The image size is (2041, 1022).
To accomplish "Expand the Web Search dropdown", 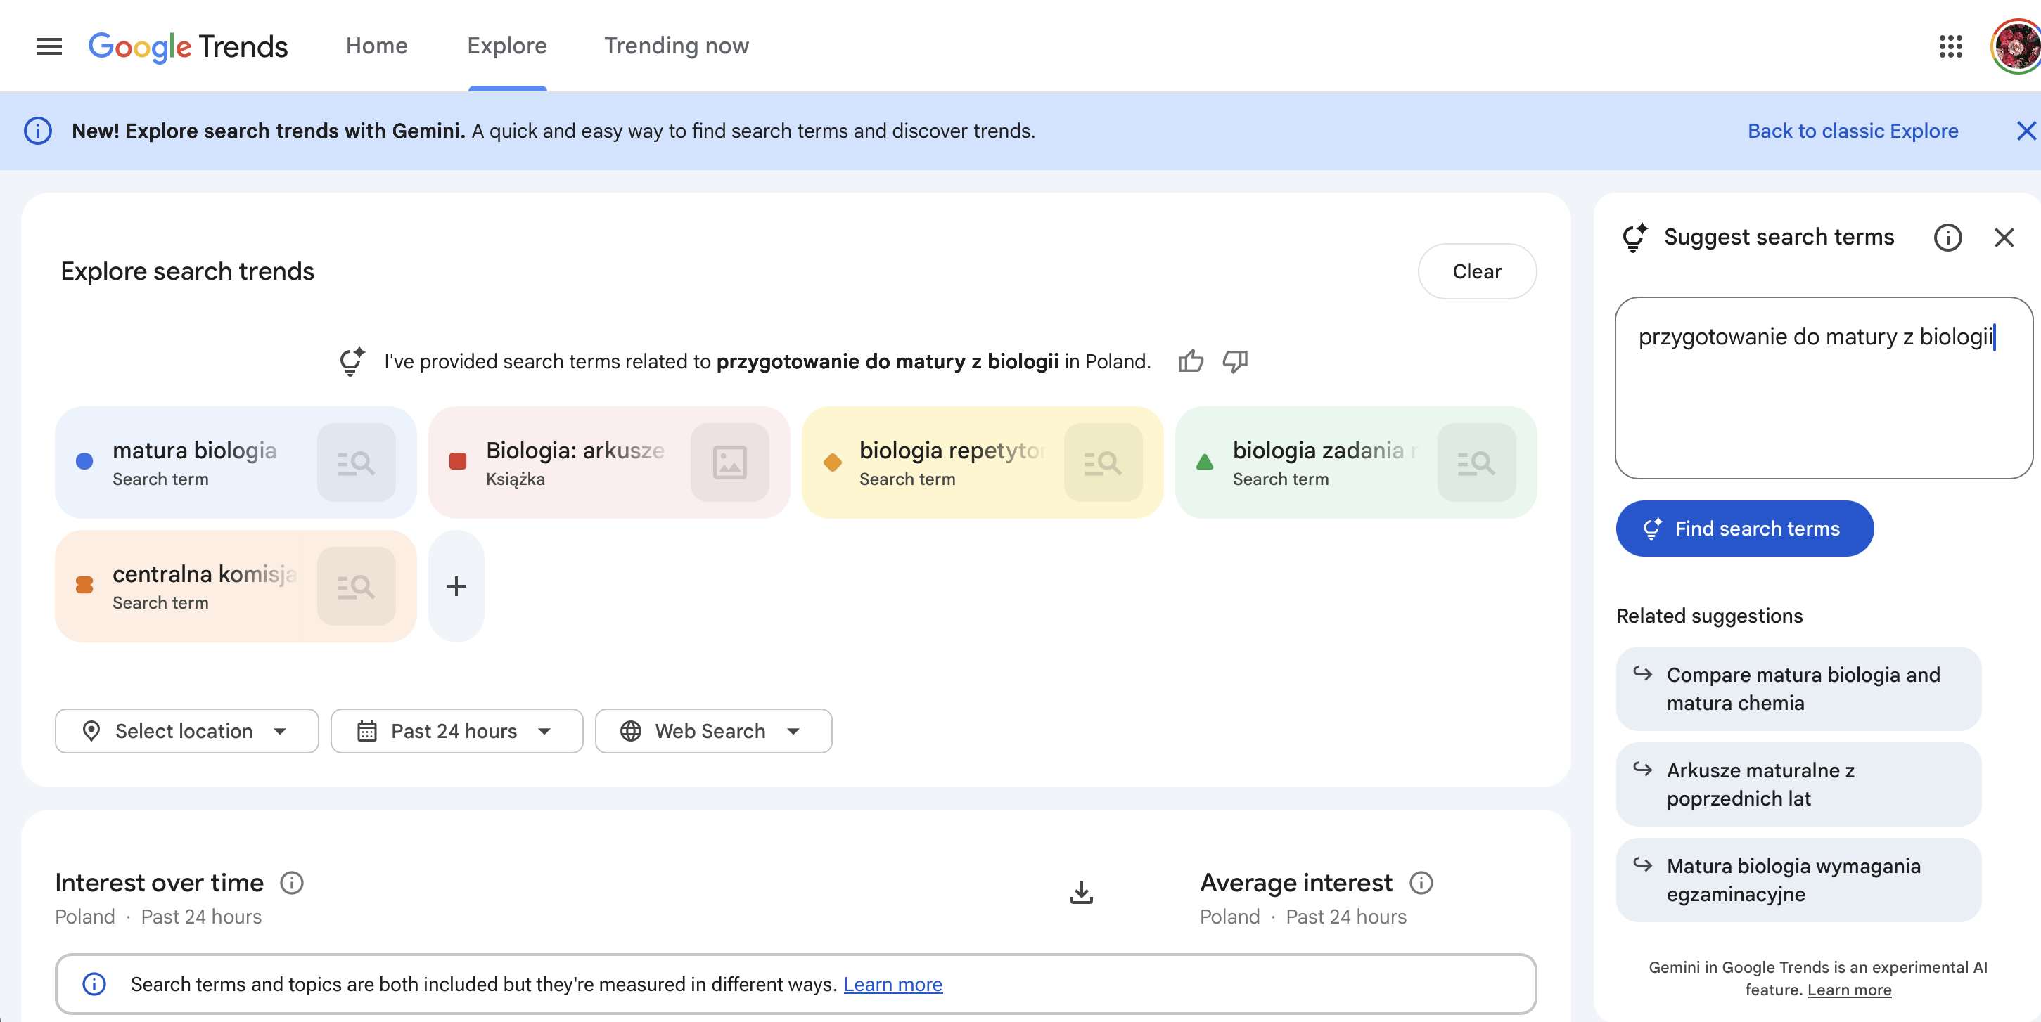I will click(713, 731).
